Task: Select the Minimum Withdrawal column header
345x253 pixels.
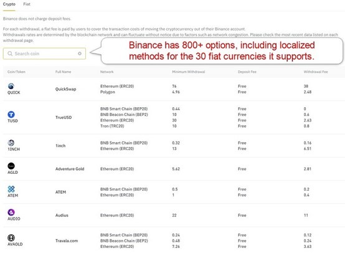Action: [x=189, y=72]
